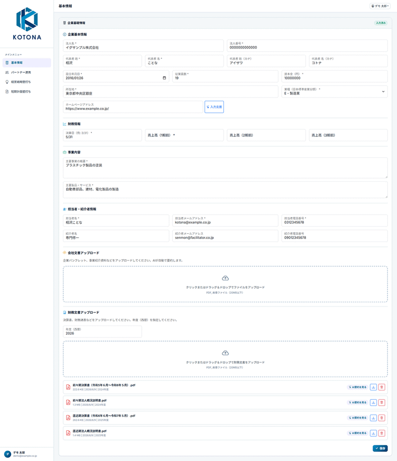This screenshot has width=397, height=461.
Task: Delete the 直近期法人概況説明書 pdf
Action: 381,433
